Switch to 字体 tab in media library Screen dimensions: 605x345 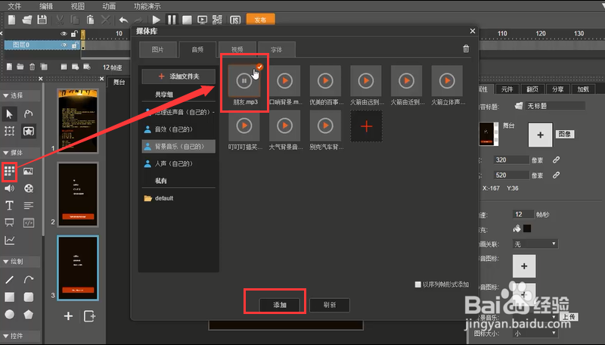(277, 49)
